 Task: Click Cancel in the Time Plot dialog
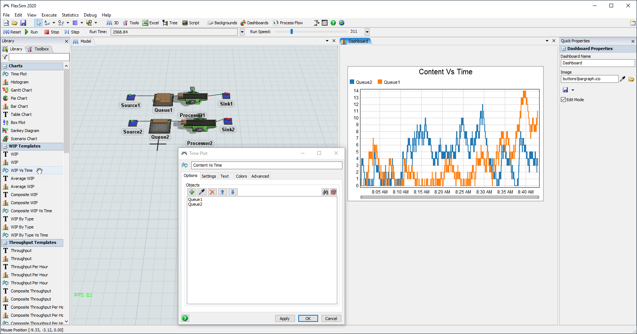[331, 319]
